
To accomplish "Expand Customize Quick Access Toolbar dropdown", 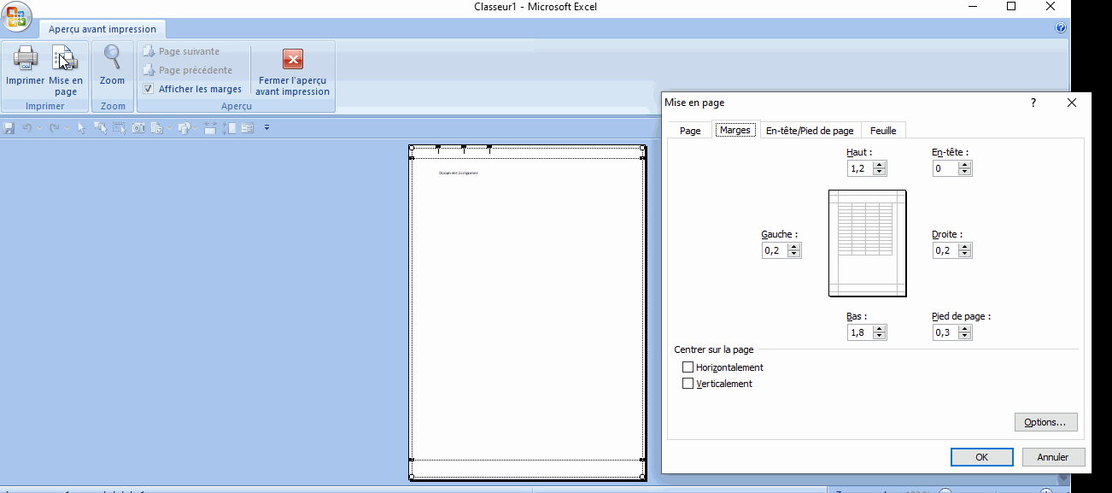I will [266, 128].
